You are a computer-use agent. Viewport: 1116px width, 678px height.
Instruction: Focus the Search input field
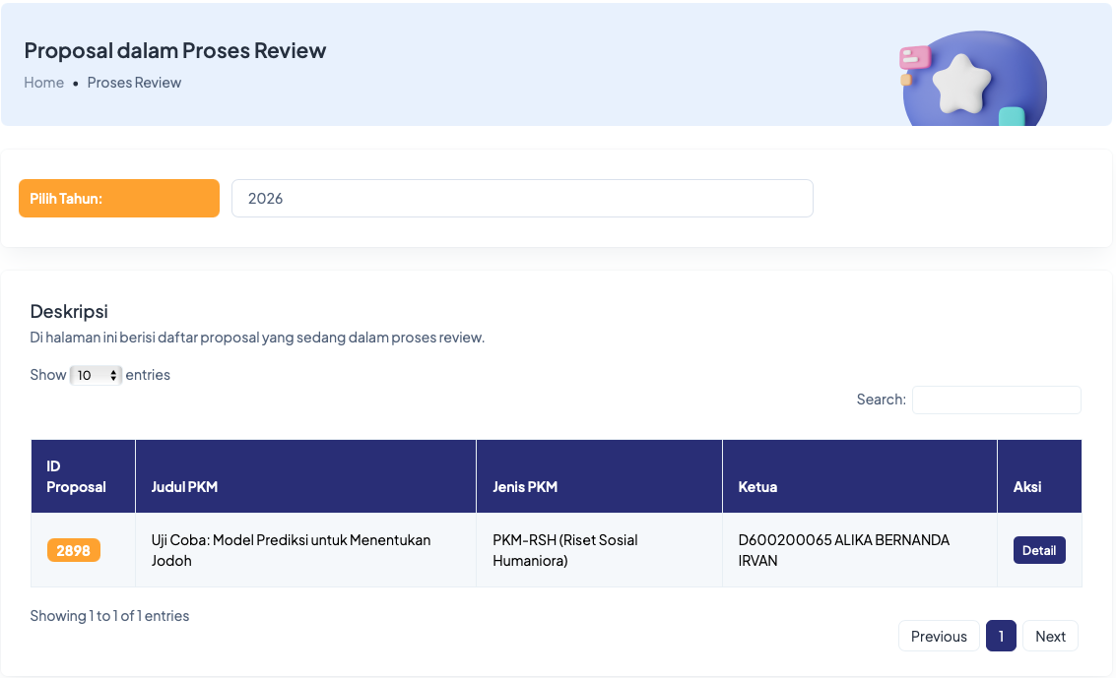click(997, 400)
